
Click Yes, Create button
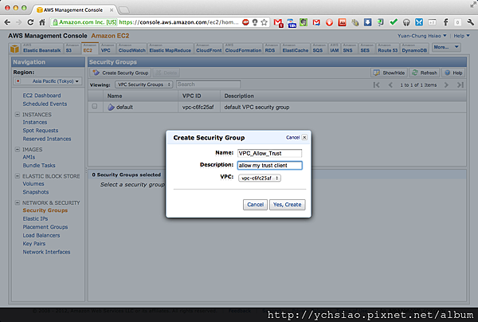(x=287, y=205)
